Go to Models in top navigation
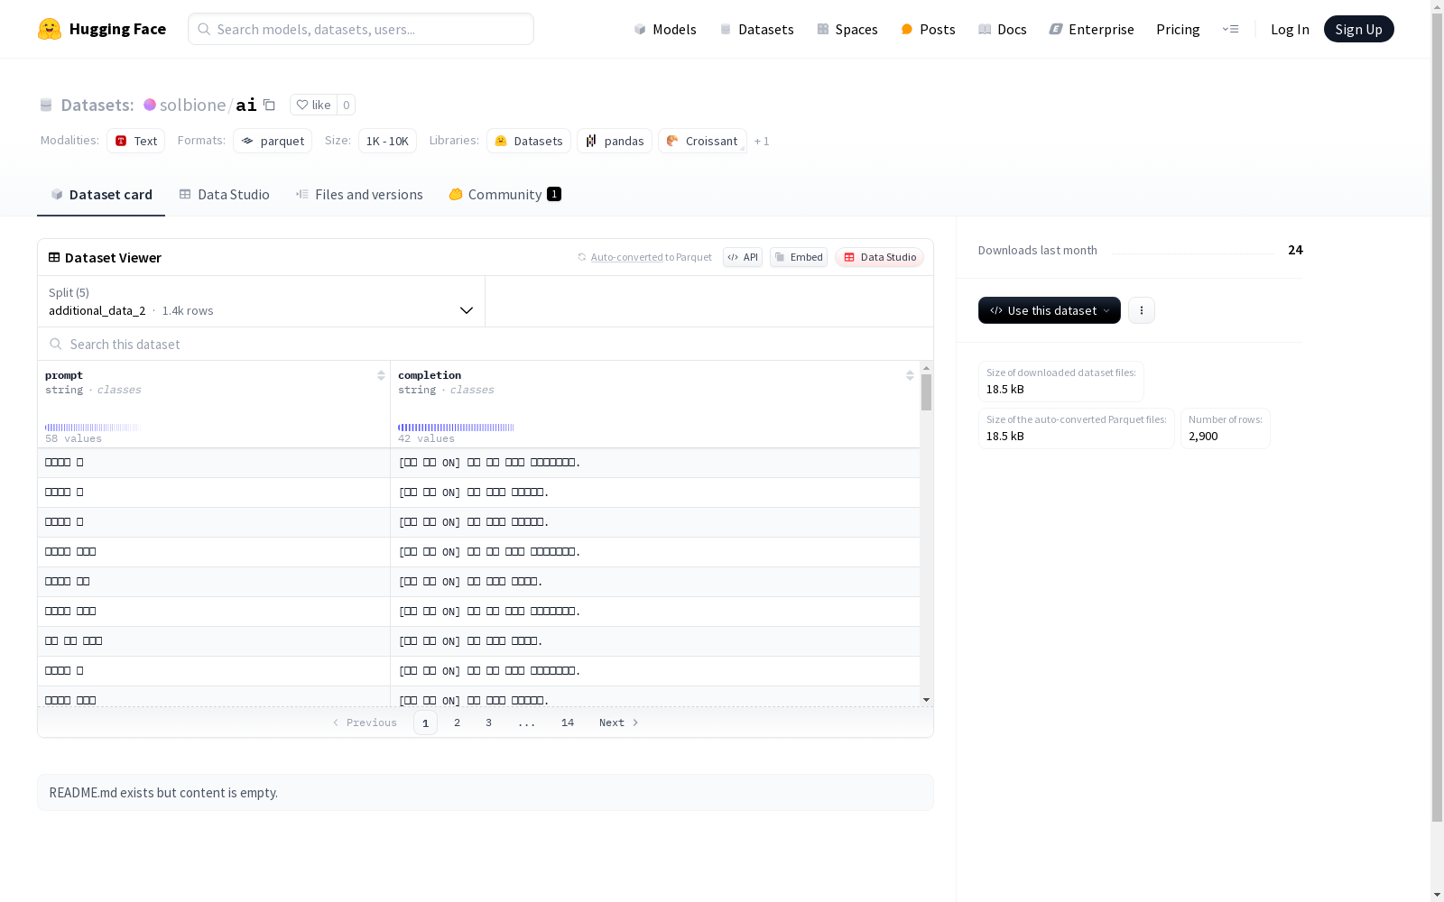This screenshot has width=1444, height=902. click(665, 29)
